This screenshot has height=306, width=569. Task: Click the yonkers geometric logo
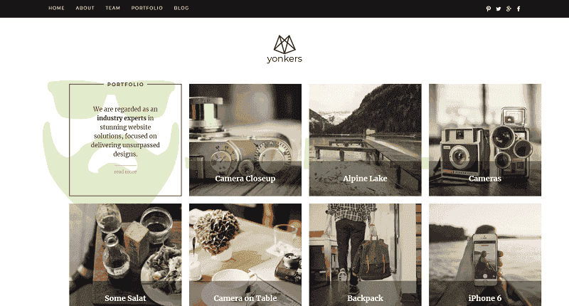pyautogui.click(x=284, y=44)
